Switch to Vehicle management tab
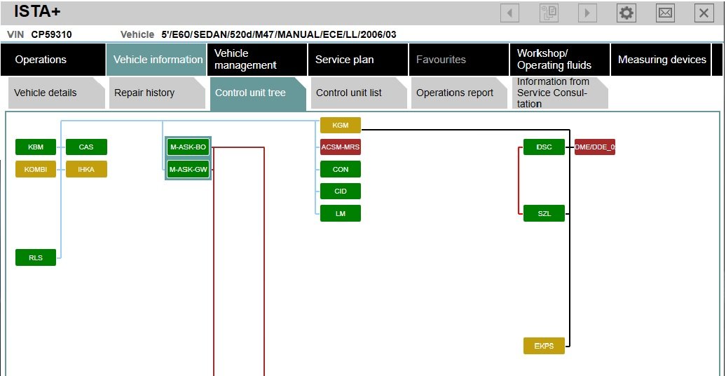Viewport: 726px width, 376px height. [x=256, y=60]
